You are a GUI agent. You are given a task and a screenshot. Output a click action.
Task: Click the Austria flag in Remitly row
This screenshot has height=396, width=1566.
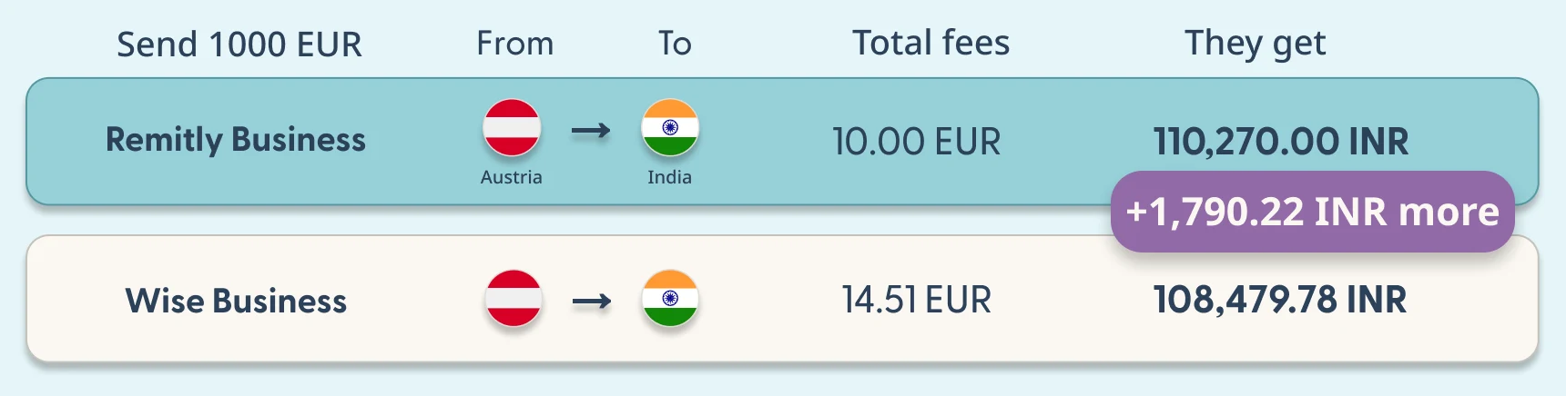point(512,128)
